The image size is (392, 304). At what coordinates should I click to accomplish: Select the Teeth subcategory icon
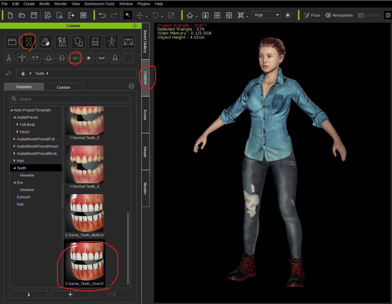pos(75,58)
